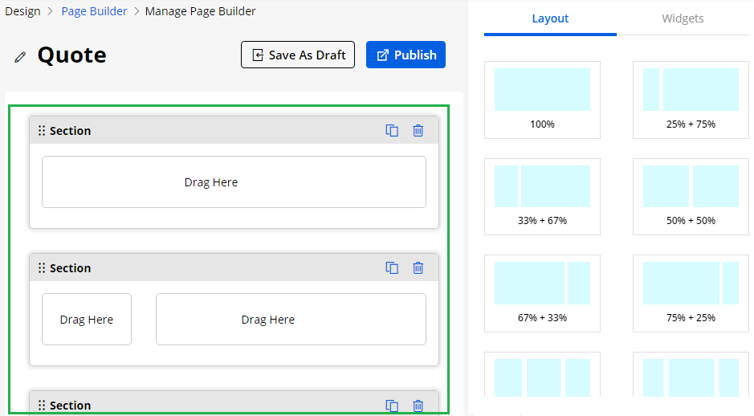
Task: Choose the 100% layout thumbnail
Action: point(542,100)
